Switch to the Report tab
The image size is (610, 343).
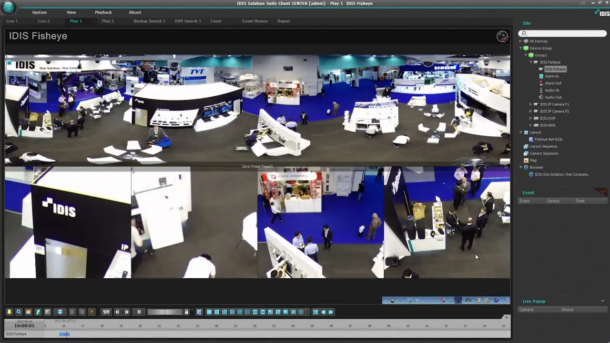284,21
